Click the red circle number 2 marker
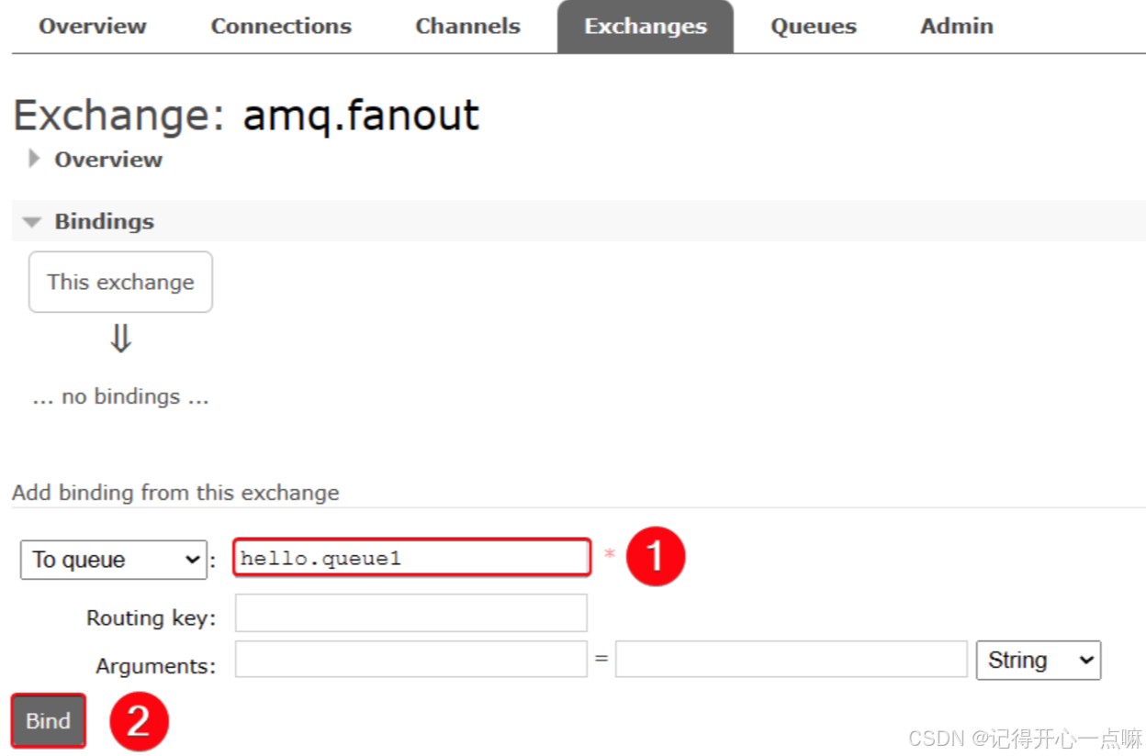This screenshot has width=1146, height=756. (x=139, y=721)
